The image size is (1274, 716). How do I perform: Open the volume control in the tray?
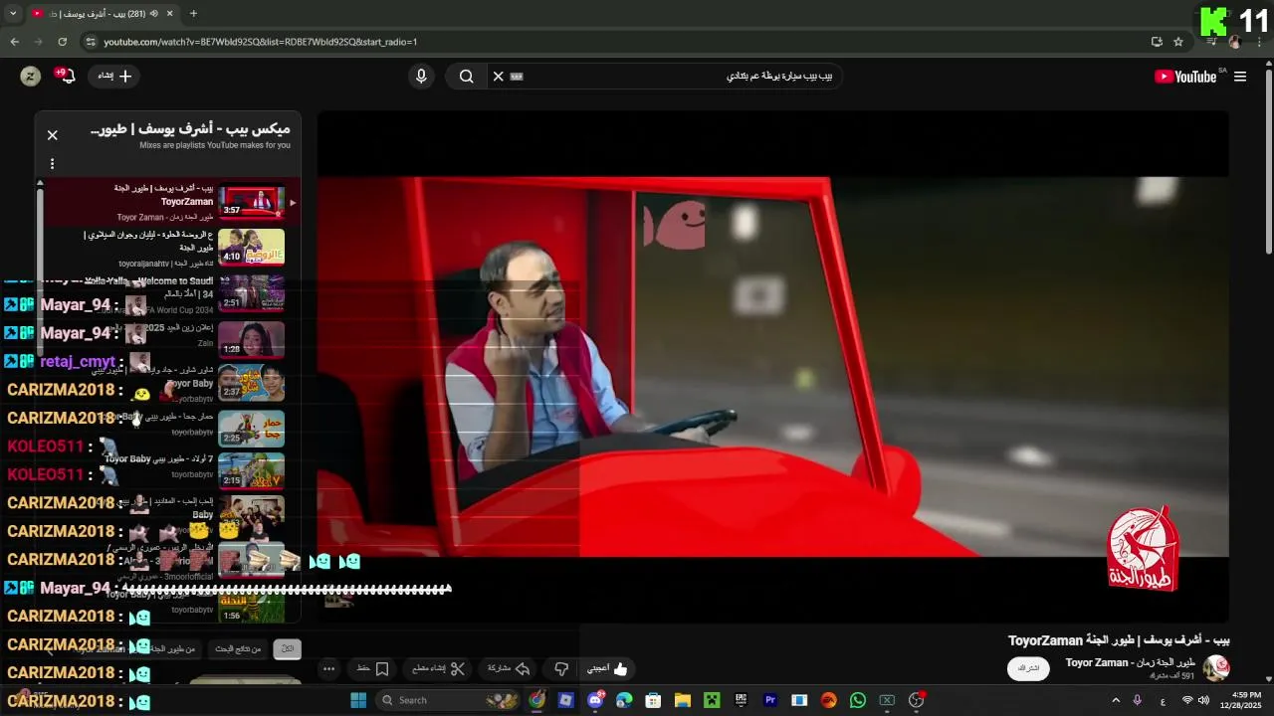pyautogui.click(x=1204, y=700)
